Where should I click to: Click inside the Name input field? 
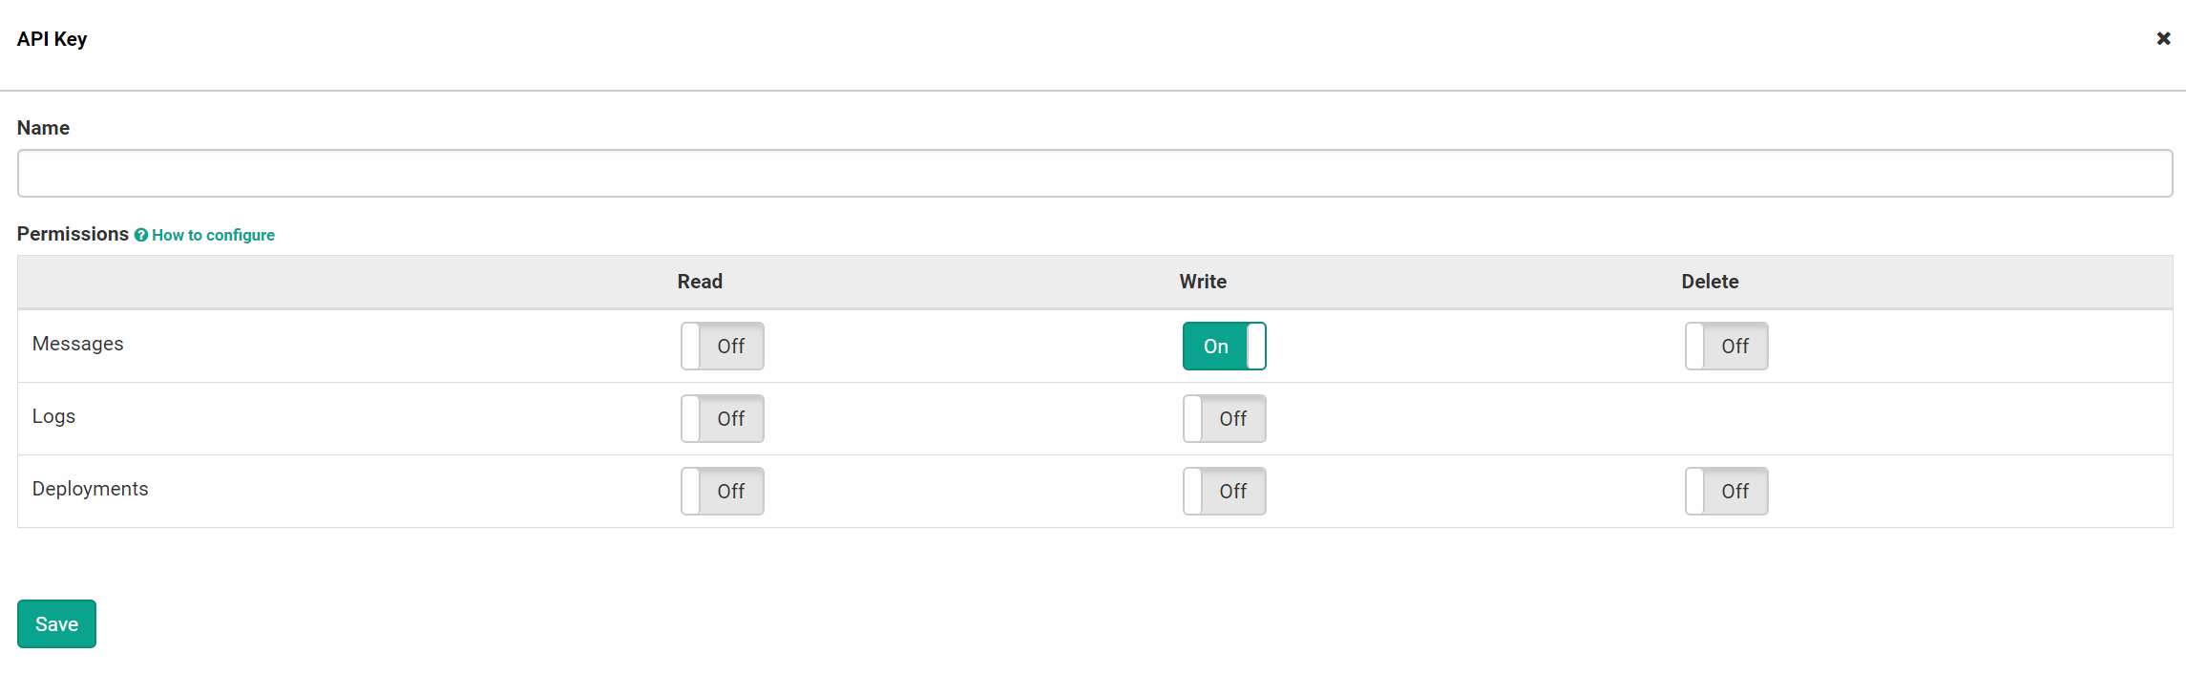click(1093, 173)
